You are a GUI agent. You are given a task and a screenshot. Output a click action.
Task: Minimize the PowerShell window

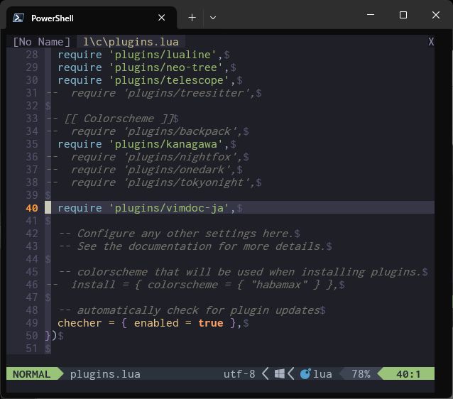(x=370, y=16)
